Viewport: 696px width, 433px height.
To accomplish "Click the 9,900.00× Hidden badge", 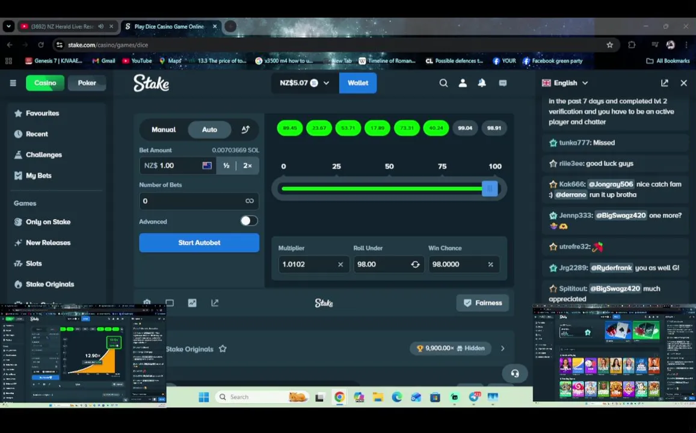I will point(451,348).
